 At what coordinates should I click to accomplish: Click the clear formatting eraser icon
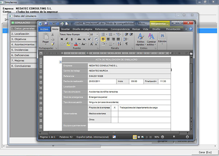tap(96, 39)
